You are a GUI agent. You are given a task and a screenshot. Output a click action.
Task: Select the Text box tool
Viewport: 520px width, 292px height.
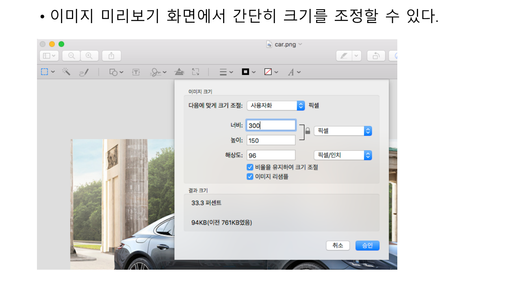point(136,72)
